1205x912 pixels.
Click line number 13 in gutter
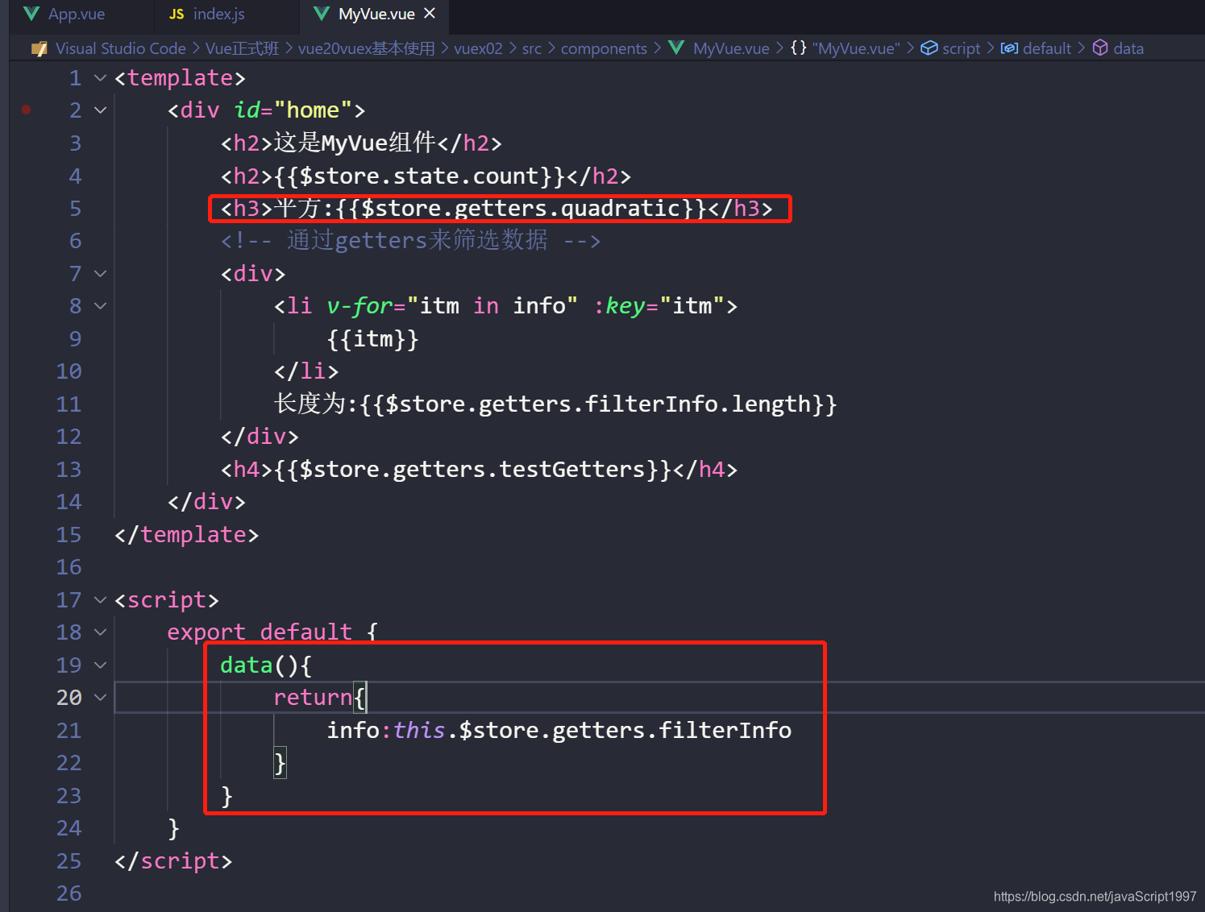pyautogui.click(x=69, y=470)
